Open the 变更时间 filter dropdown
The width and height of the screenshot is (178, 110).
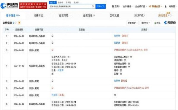[x=146, y=23]
